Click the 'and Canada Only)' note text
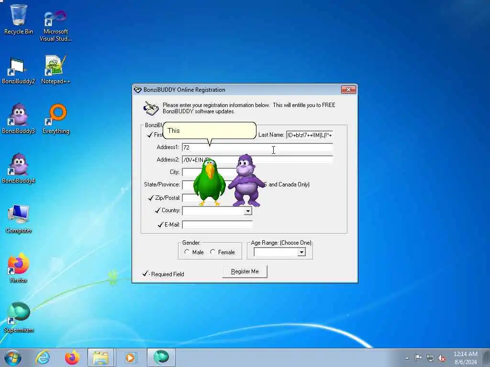 [x=289, y=184]
